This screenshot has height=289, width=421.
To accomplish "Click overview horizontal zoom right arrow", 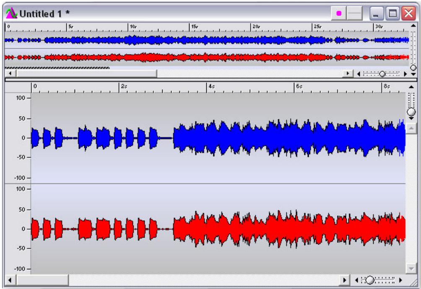I will click(405, 74).
